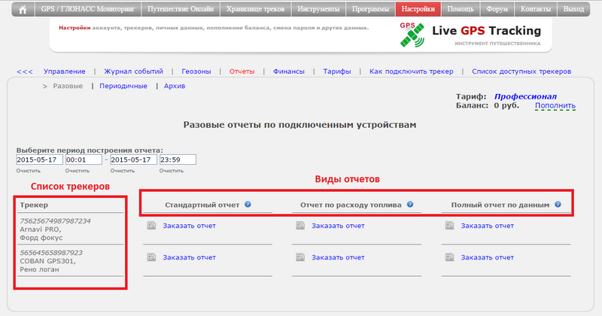Clear the start time using Очистить below 00:01
The width and height of the screenshot is (602, 316).
point(77,171)
